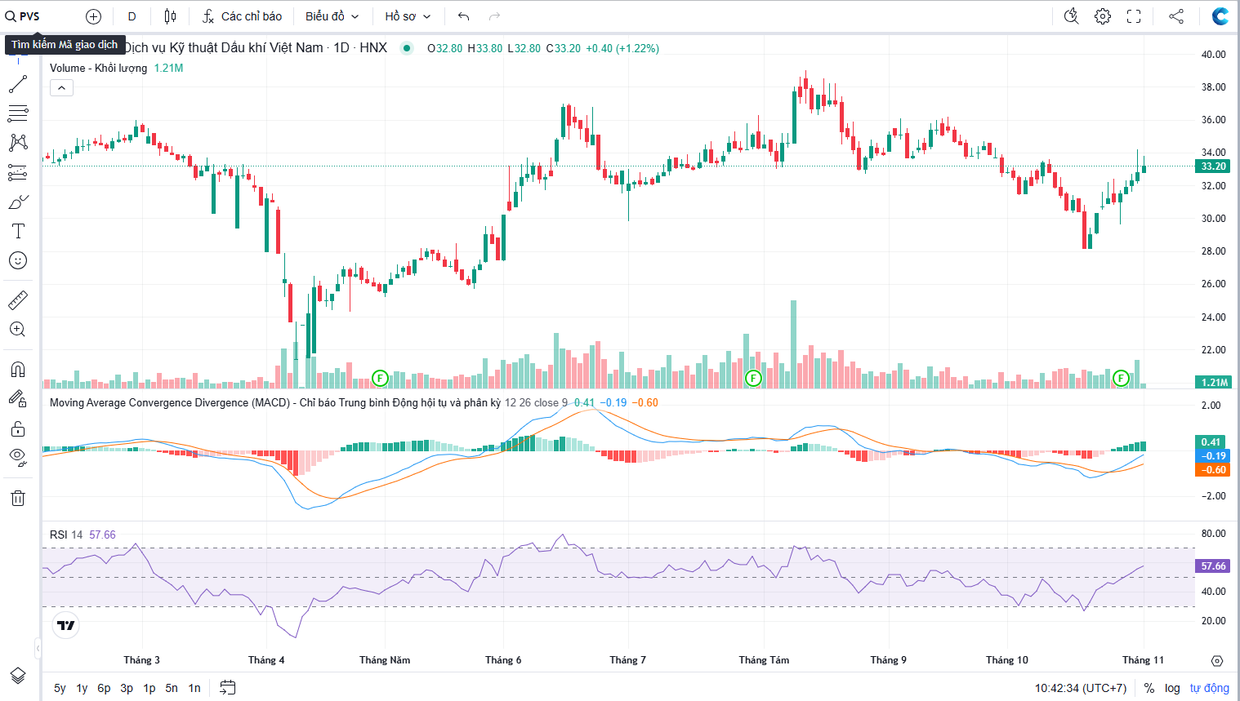Open the emoji icons tool
The image size is (1240, 701).
18,260
